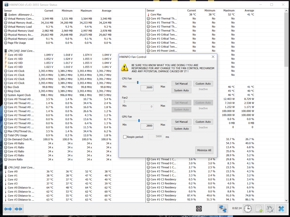Enable the Respin period checkbox
The height and width of the screenshot is (217, 290).
click(x=125, y=137)
